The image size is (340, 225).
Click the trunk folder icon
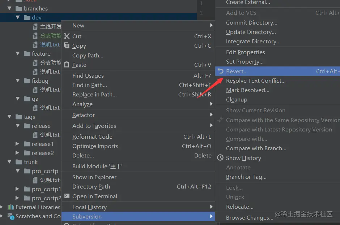point(19,162)
